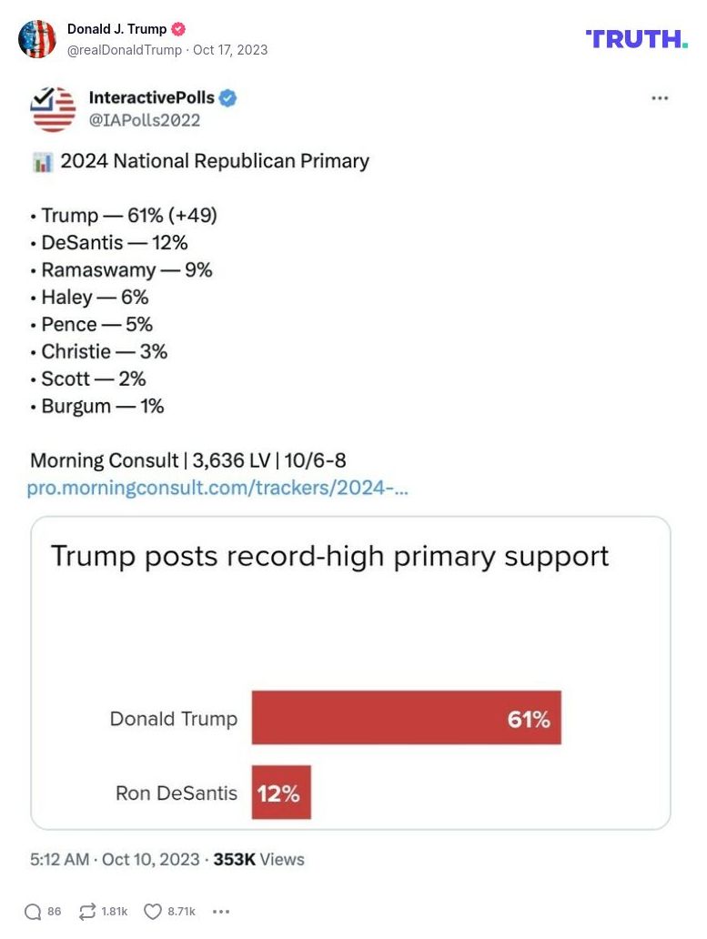The image size is (707, 939).
Task: Click the three-dot menu on the embedded post
Action: point(658,98)
